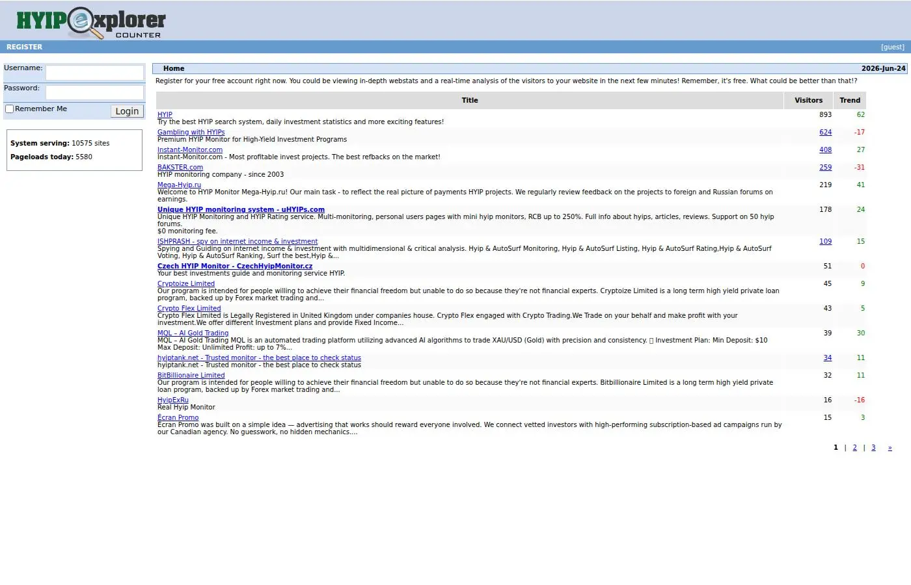Screen dimensions: 911x585
Task: Open the Instant-Monitor.com link
Action: click(x=190, y=149)
